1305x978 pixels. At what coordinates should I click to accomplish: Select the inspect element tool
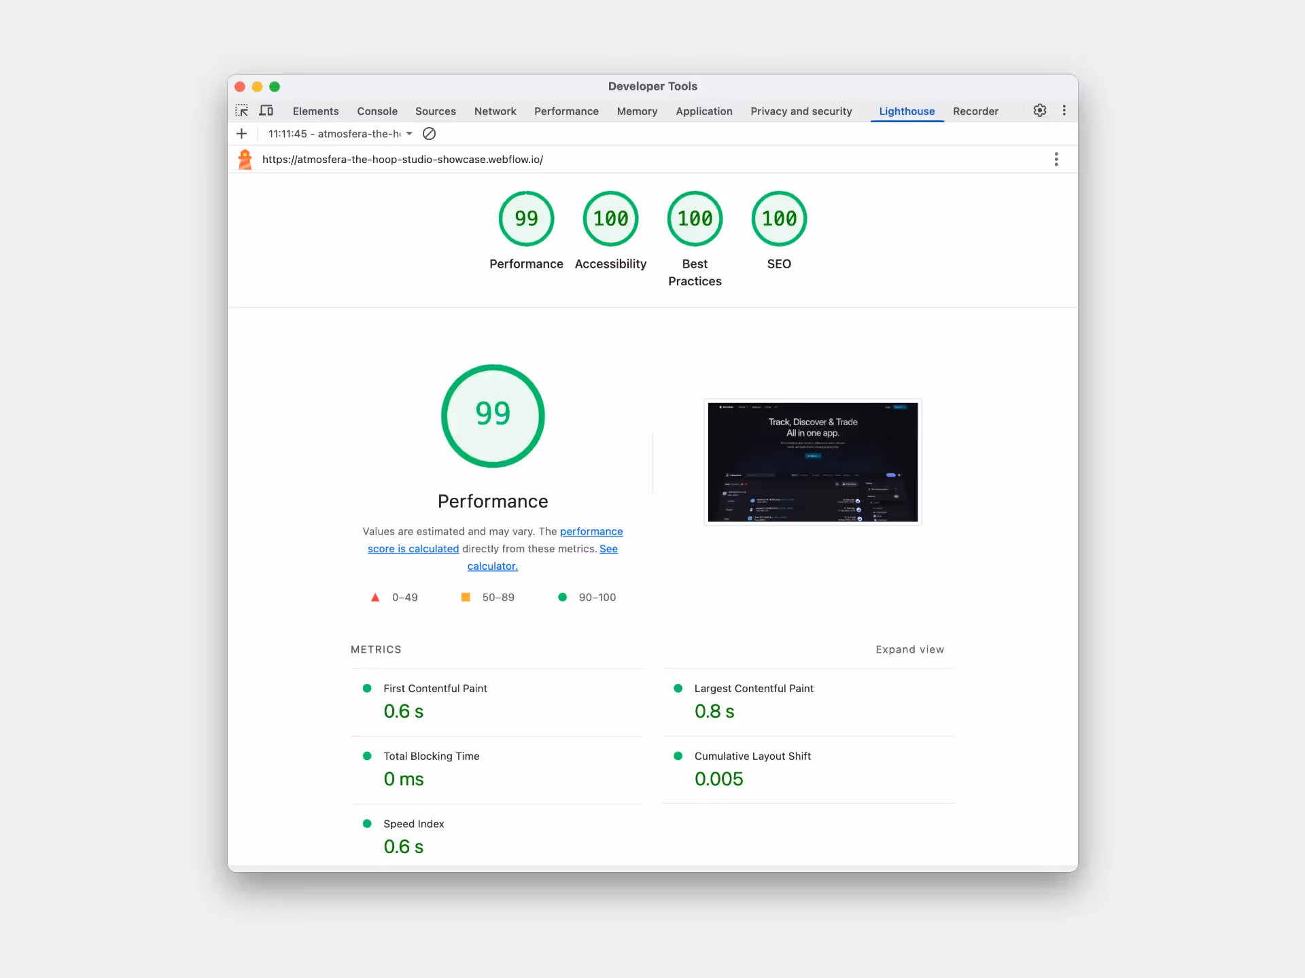(242, 110)
